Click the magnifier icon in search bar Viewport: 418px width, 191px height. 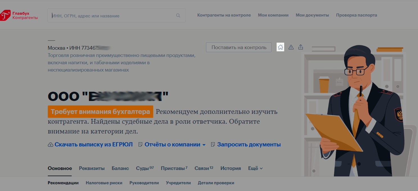tap(178, 16)
